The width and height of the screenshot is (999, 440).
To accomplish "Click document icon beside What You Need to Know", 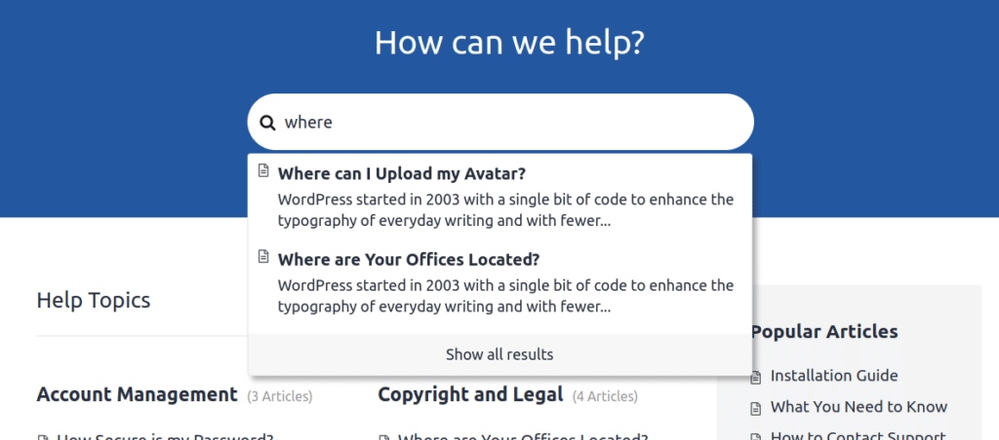I will click(x=755, y=408).
